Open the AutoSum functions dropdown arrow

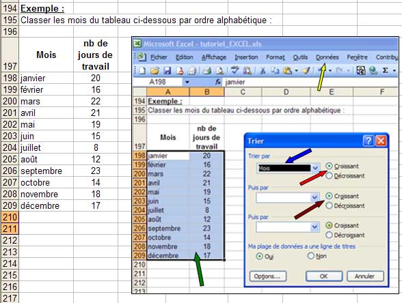pyautogui.click(x=394, y=70)
